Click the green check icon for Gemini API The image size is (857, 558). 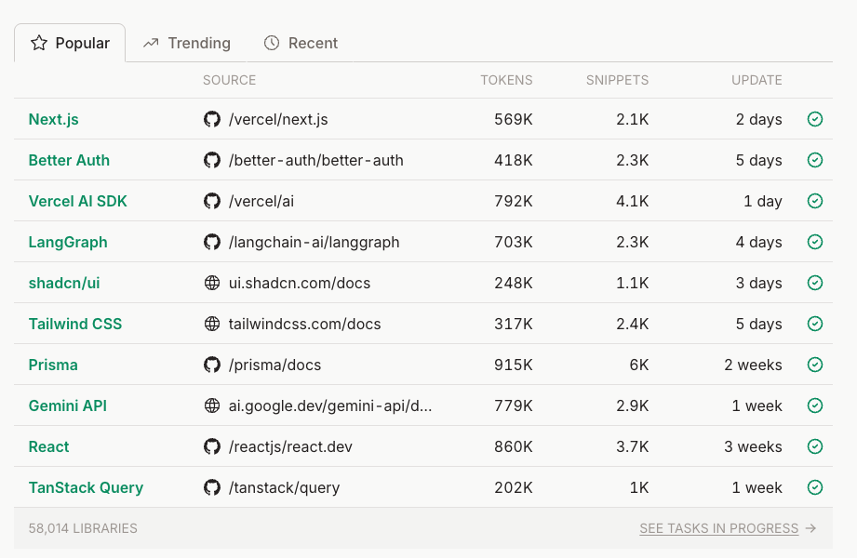point(815,405)
